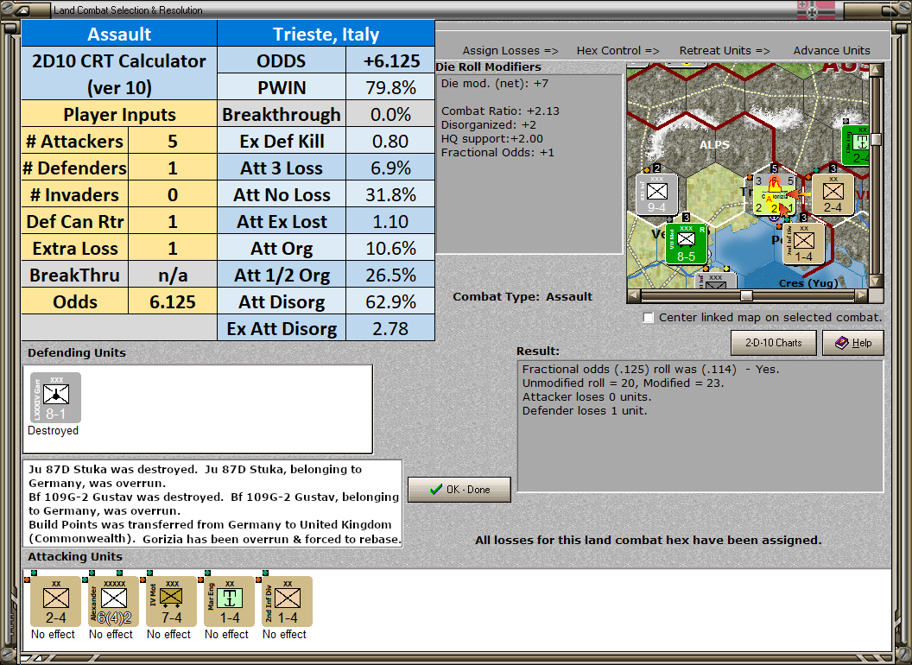
Task: Click the # Attackers input value 5
Action: 172,141
